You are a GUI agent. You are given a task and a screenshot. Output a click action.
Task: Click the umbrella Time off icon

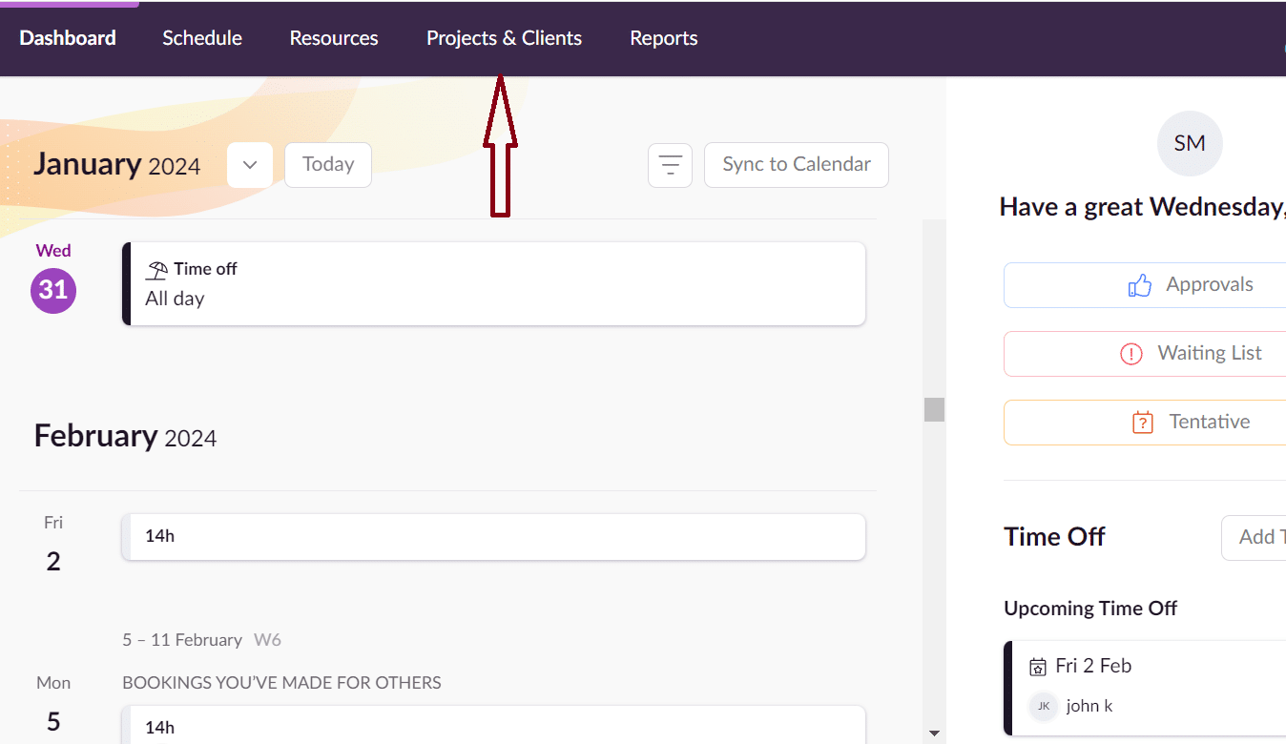pos(156,270)
